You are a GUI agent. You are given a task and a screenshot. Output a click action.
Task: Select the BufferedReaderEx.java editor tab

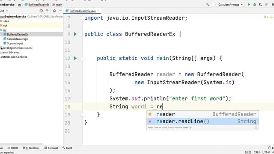click(x=82, y=11)
